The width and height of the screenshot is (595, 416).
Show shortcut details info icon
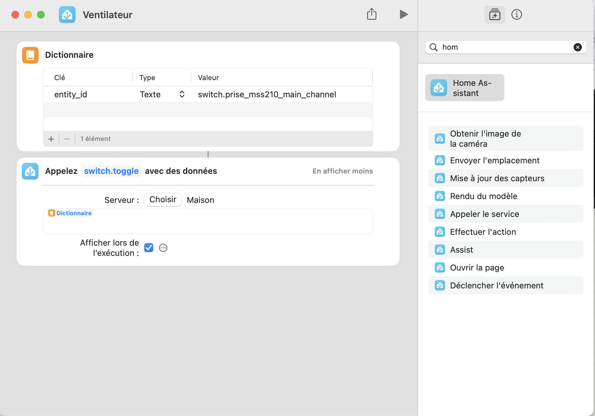pyautogui.click(x=516, y=15)
